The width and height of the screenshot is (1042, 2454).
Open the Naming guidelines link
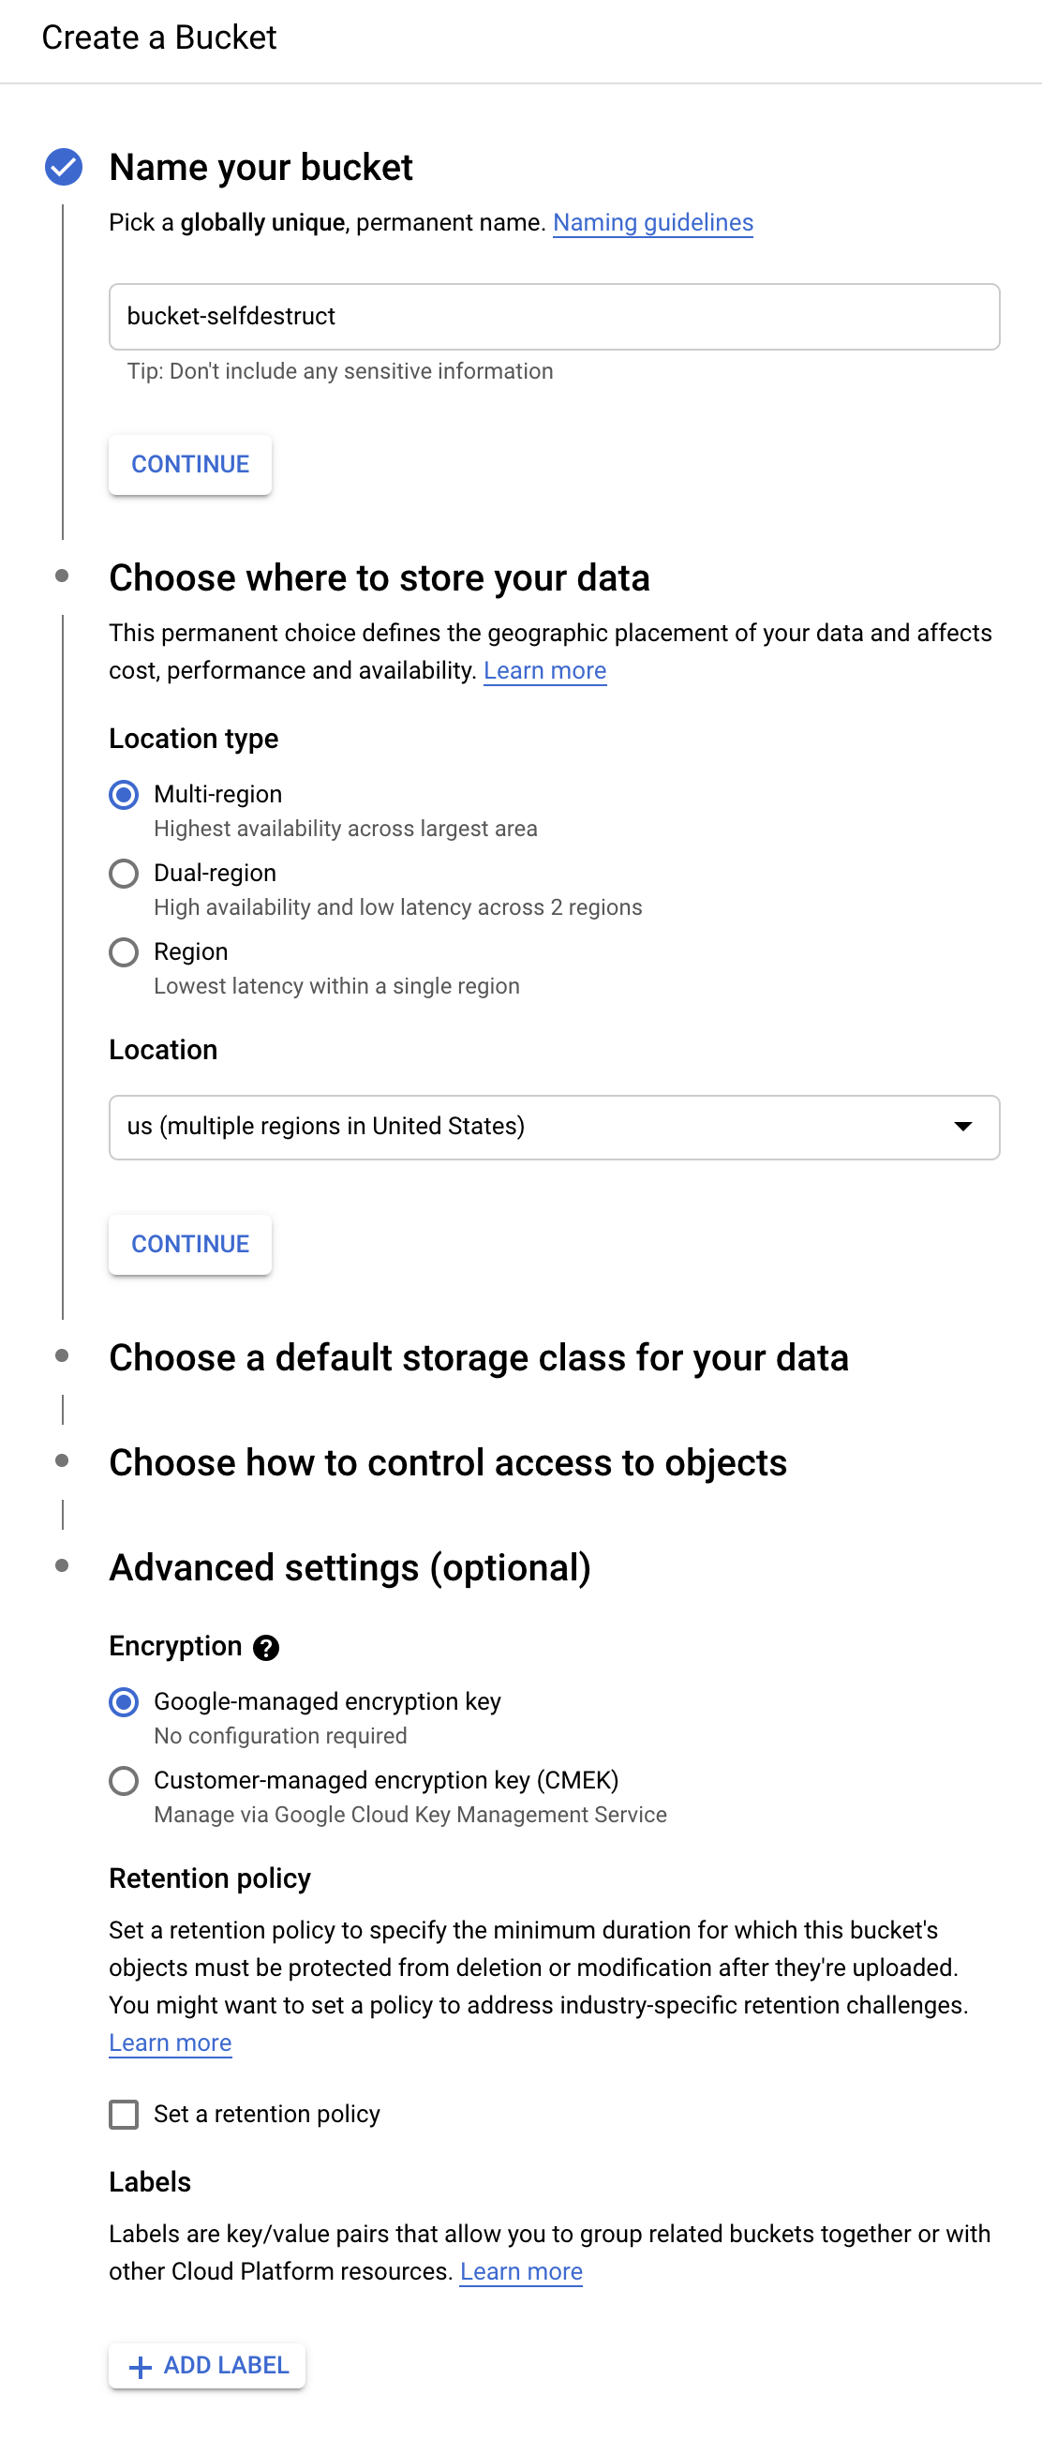point(653,222)
